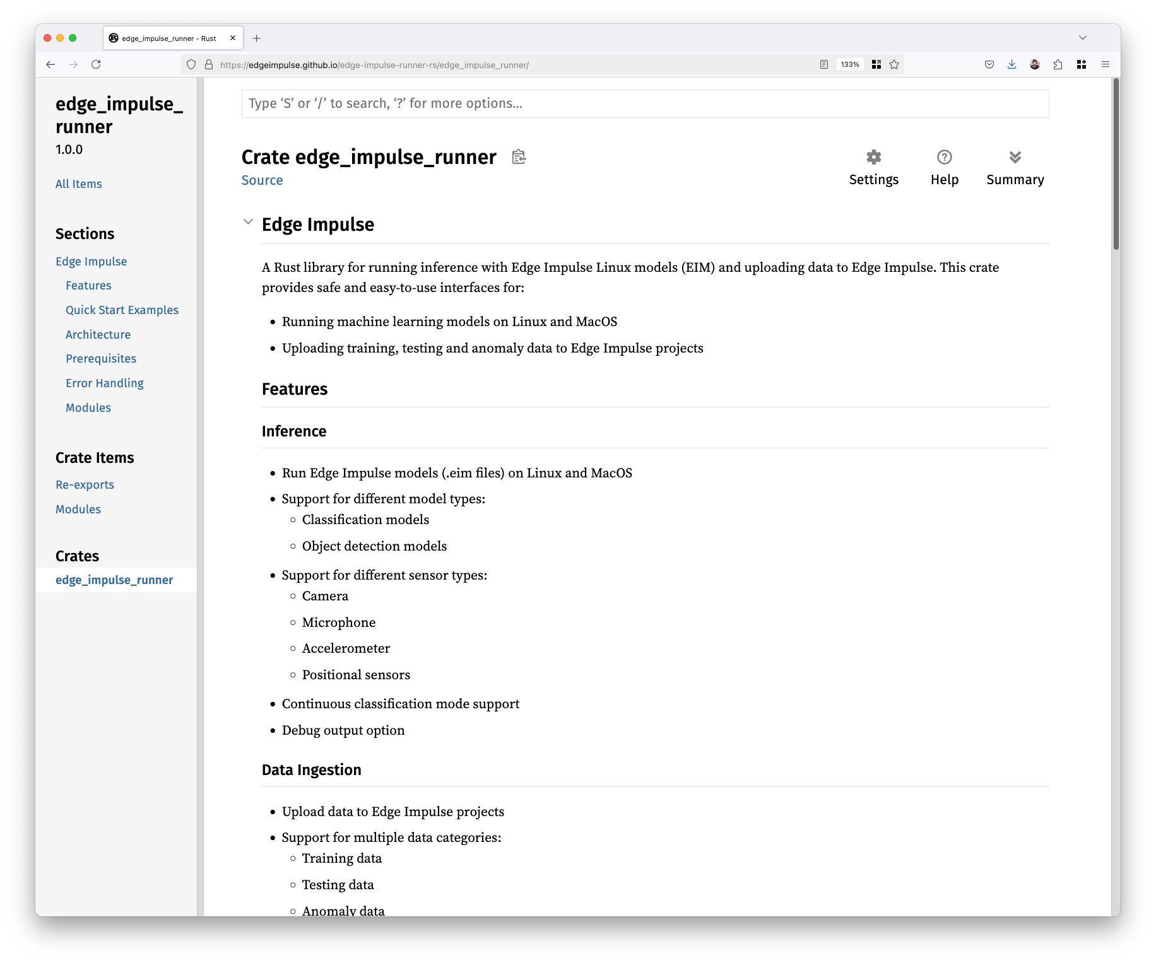The image size is (1156, 963).
Task: Click the 'Camera' list entry
Action: [x=326, y=596]
